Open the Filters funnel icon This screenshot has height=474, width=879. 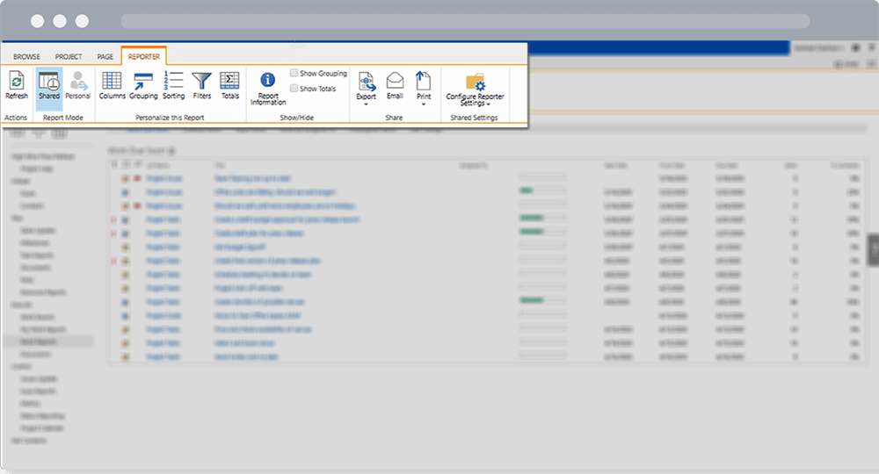(202, 85)
